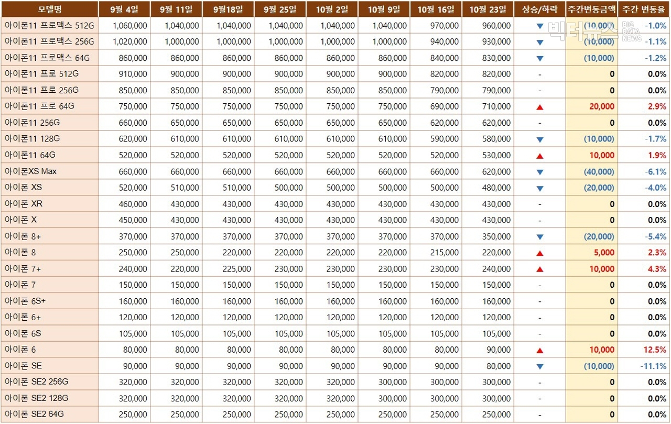Viewport: 671px width, 424px height.
Task: Click the 아이폰11 프로 512G model name
Action: 41,74
